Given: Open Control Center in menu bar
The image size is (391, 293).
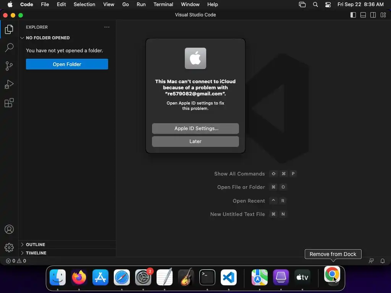Looking at the screenshot, I should 328,5.
